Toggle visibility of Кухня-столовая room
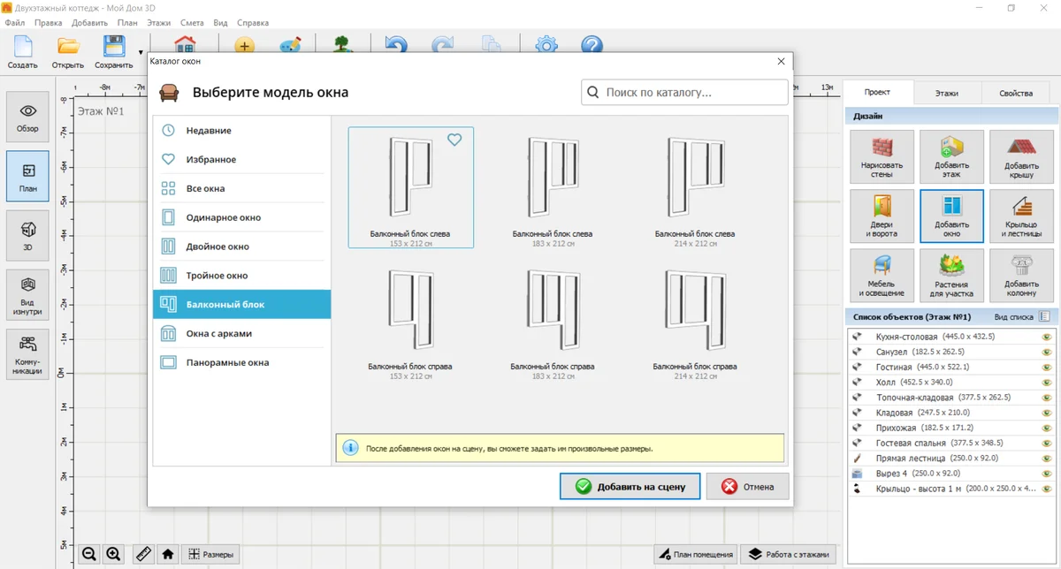Viewport: 1061px width, 569px height. tap(1046, 337)
